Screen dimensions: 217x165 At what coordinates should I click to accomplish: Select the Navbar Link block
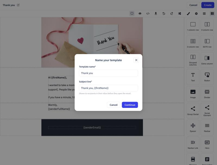(193, 144)
